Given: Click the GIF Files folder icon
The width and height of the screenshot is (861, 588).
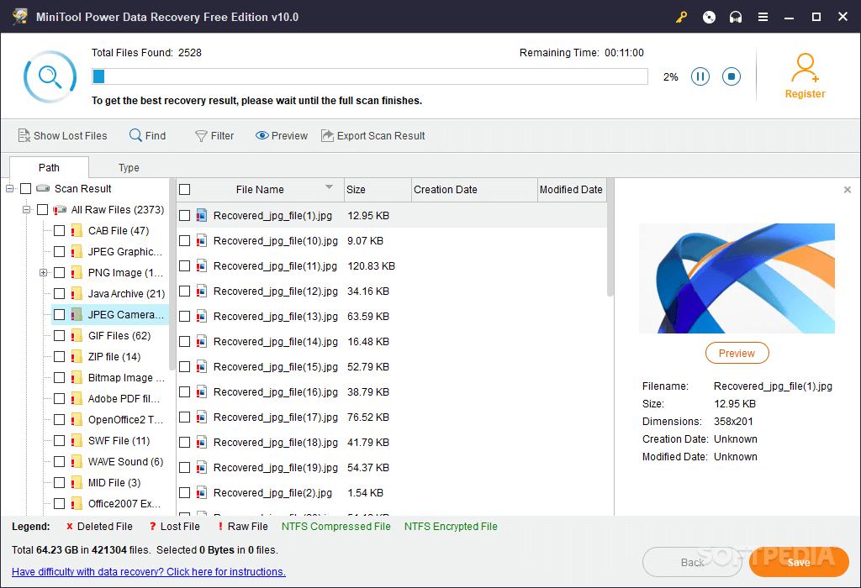Looking at the screenshot, I should (x=77, y=336).
